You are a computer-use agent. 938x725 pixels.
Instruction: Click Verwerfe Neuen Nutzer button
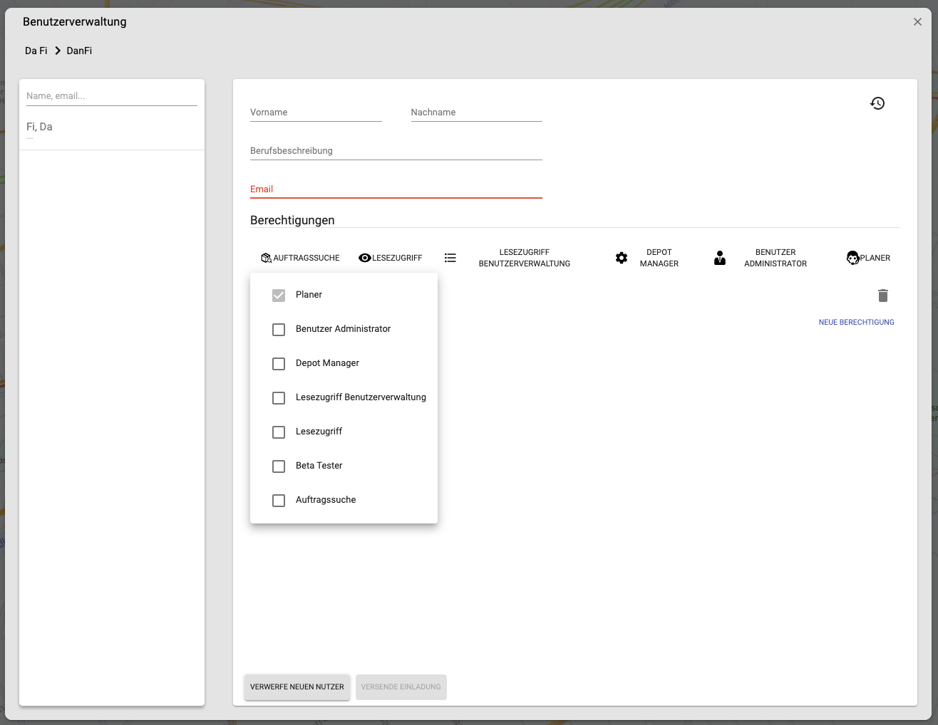tap(297, 687)
